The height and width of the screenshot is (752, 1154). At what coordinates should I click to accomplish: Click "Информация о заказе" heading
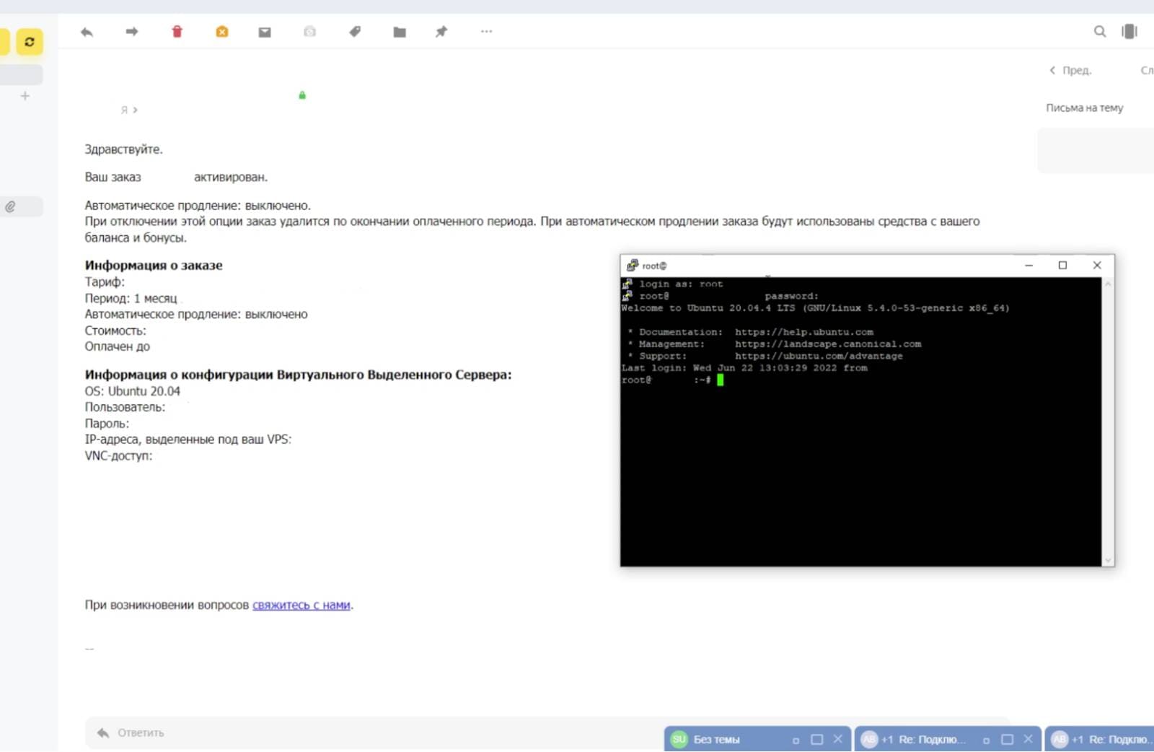(154, 266)
